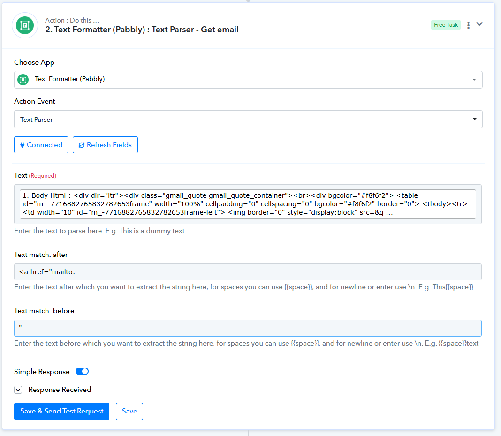The width and height of the screenshot is (501, 436).
Task: Expand the Response Received section
Action: [x=18, y=390]
